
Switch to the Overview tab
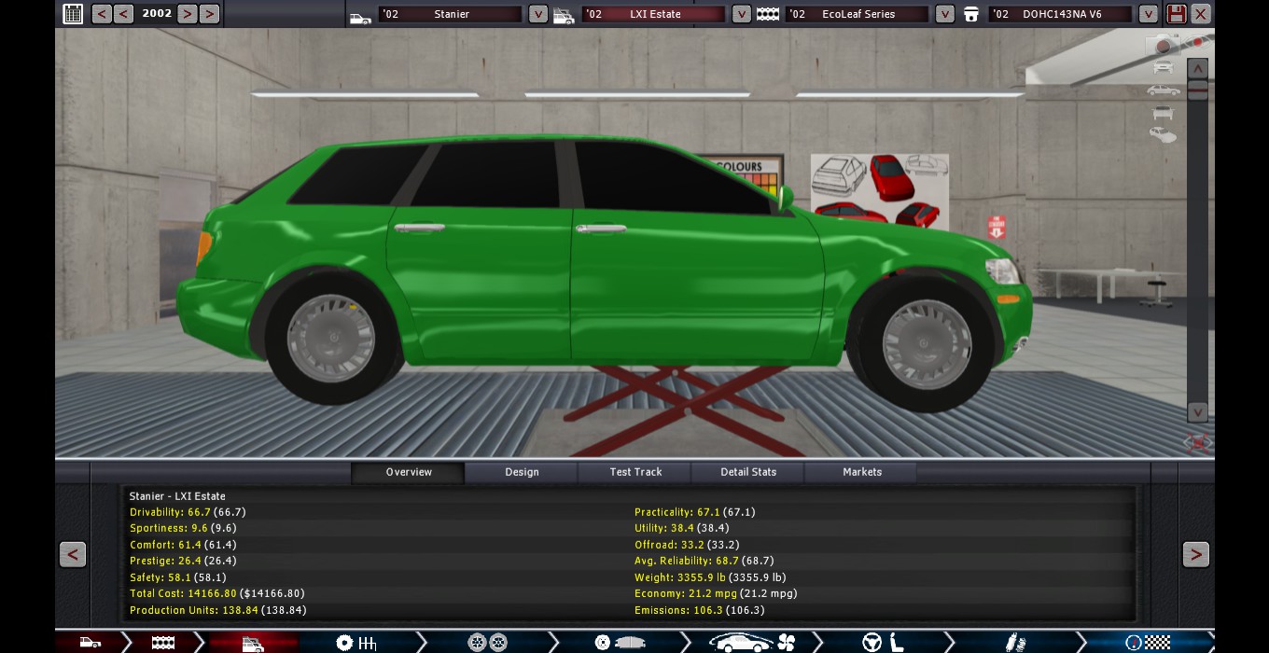[x=409, y=472]
